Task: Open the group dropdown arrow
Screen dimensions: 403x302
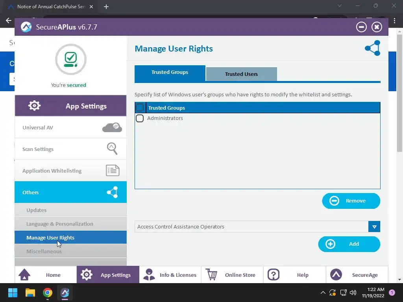Action: (x=374, y=227)
